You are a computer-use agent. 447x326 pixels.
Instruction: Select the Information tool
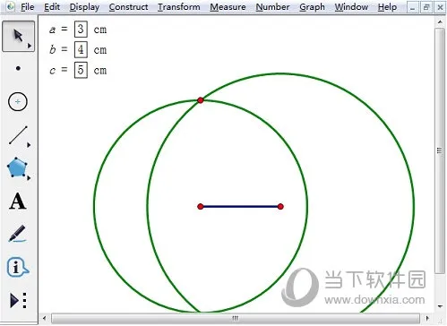pyautogui.click(x=18, y=267)
